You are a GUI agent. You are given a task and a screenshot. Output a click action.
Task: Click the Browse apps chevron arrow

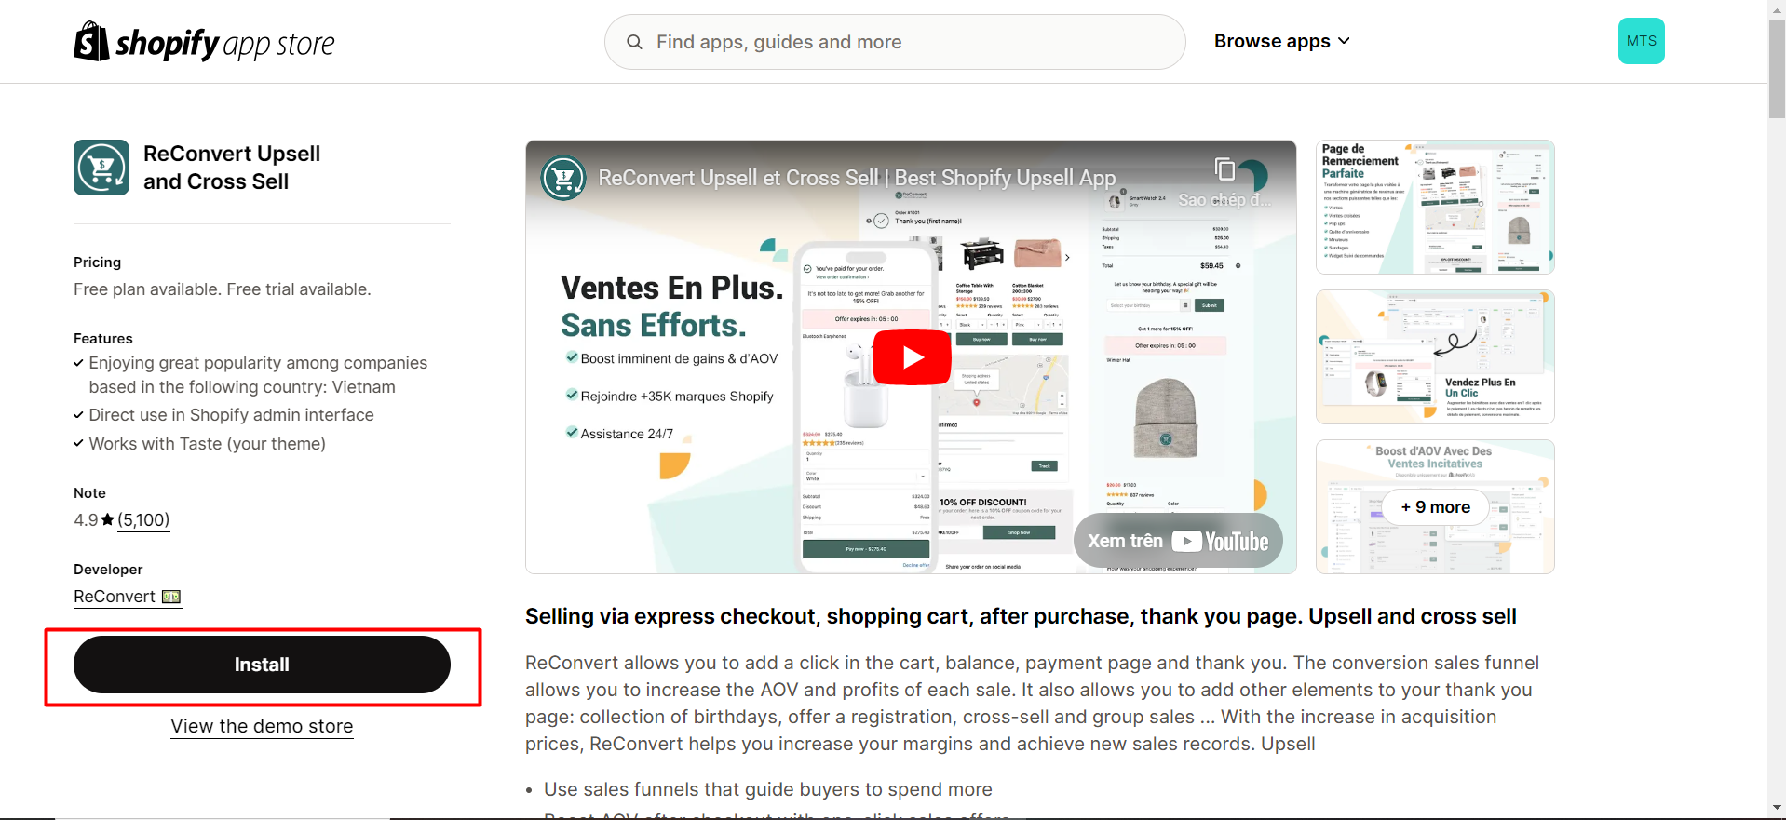pos(1344,41)
